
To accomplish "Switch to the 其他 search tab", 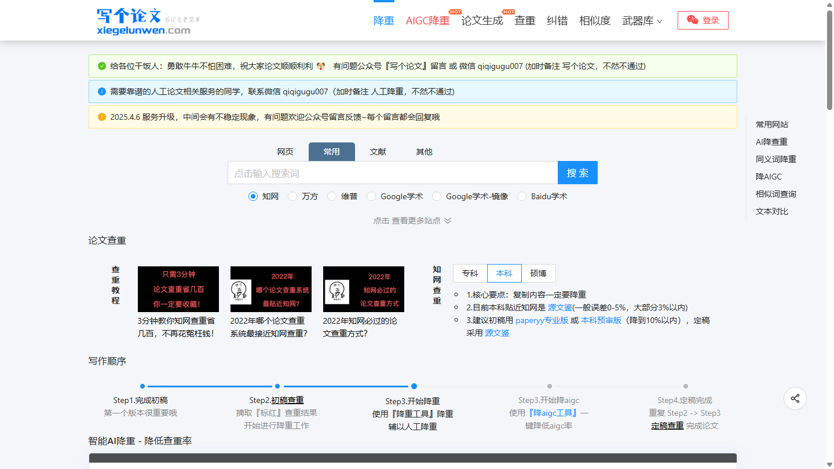I will (424, 152).
